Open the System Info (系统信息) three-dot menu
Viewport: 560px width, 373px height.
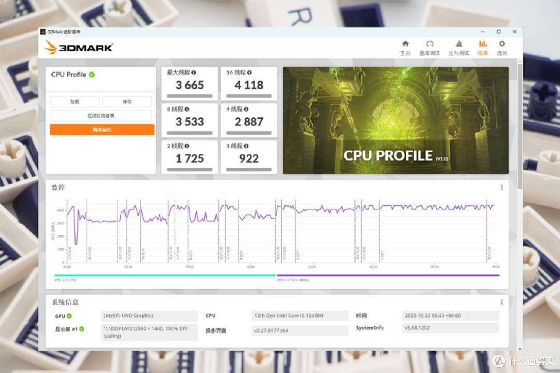(502, 303)
